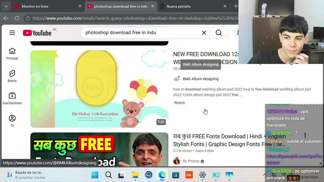This screenshot has width=324, height=182.
Task: Show hidden system tray icons chevron
Action: [264, 175]
